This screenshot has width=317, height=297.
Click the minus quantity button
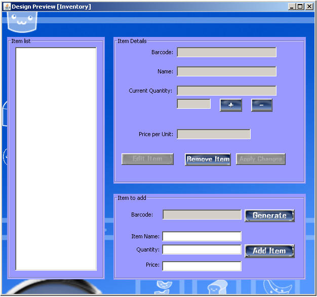pos(262,105)
